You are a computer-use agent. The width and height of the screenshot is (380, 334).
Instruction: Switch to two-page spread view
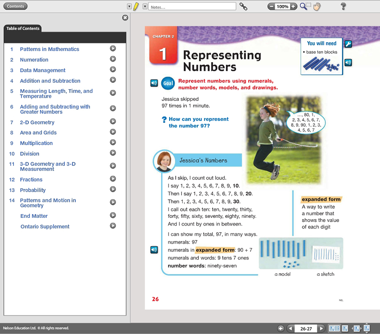pos(334,329)
